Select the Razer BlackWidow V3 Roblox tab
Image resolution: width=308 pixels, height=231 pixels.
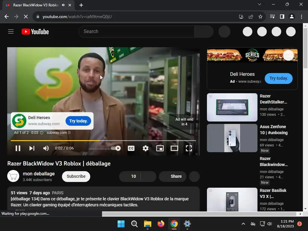pyautogui.click(x=35, y=5)
